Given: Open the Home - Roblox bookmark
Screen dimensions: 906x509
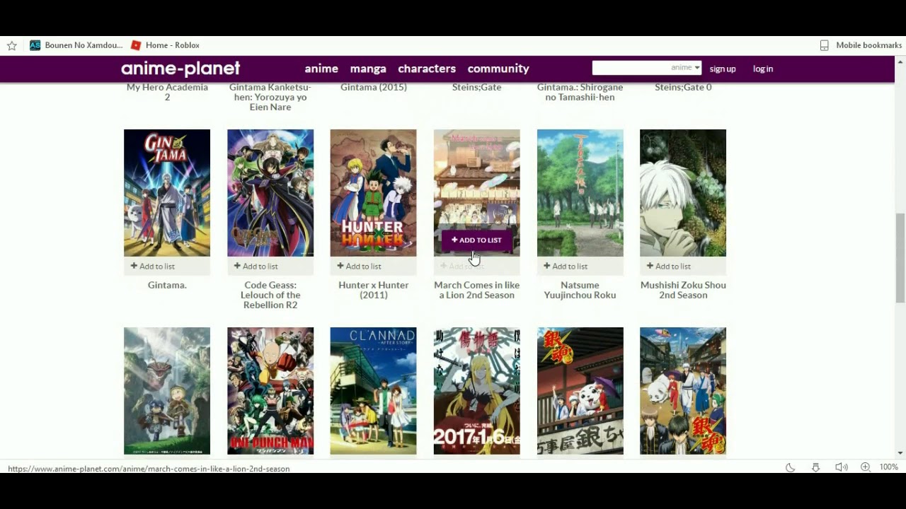Looking at the screenshot, I should [165, 45].
